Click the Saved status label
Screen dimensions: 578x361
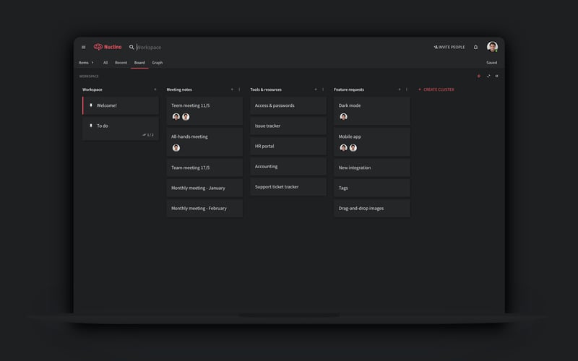point(492,63)
